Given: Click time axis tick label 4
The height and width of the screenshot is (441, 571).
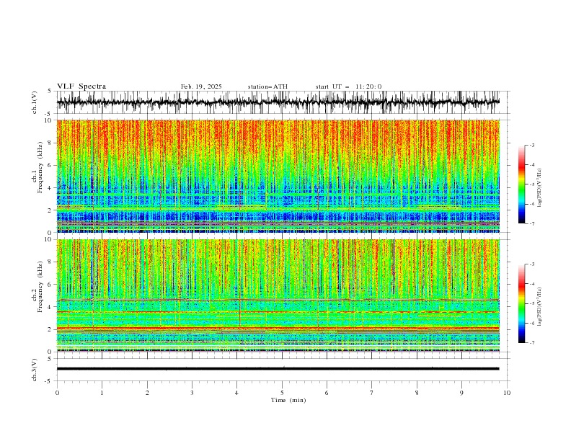Looking at the screenshot, I should point(237,393).
